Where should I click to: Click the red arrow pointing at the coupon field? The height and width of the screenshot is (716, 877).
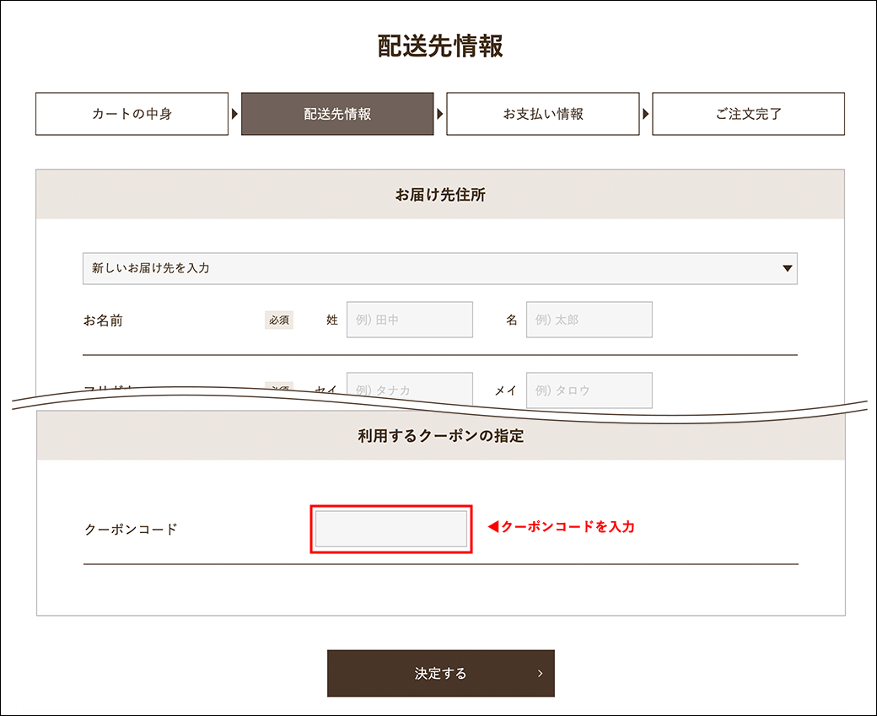point(492,528)
